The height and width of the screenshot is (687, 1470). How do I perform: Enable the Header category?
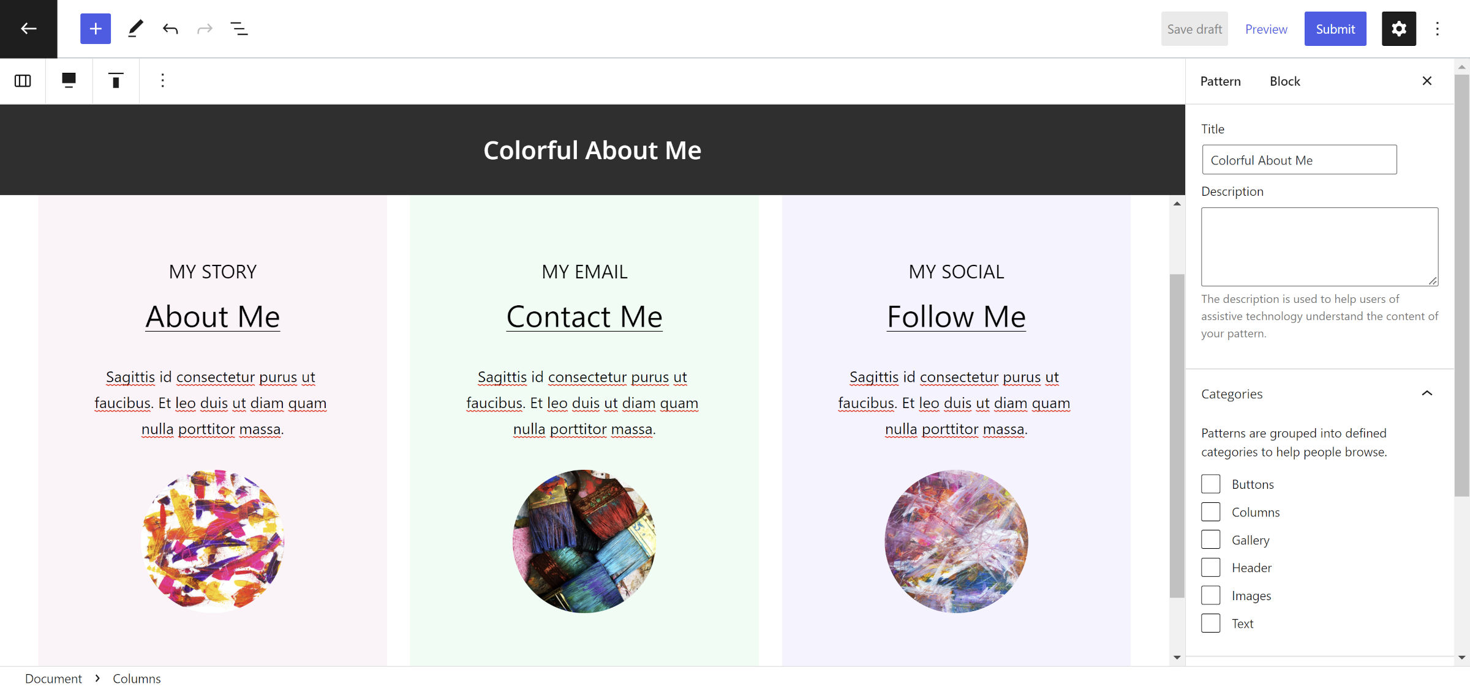click(1210, 566)
